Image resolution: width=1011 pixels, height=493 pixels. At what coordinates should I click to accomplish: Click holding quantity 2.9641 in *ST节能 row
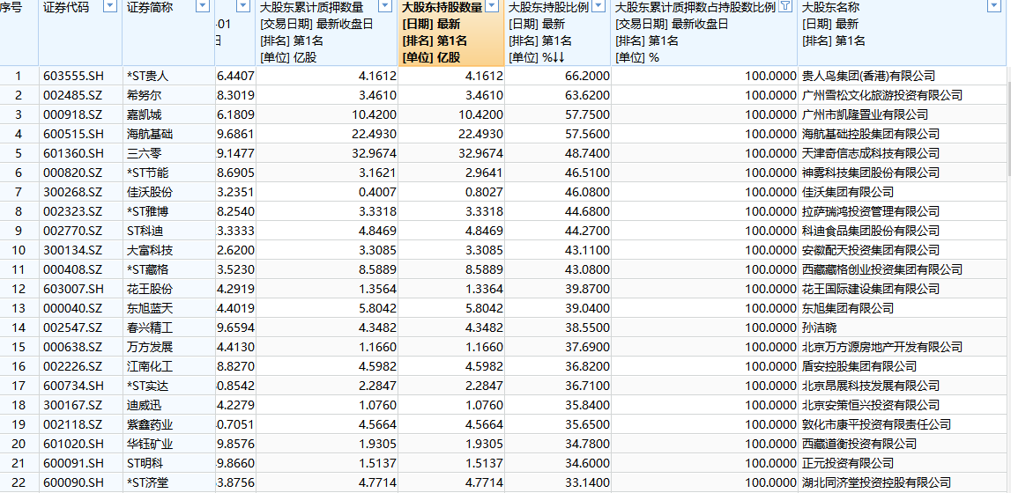click(484, 173)
